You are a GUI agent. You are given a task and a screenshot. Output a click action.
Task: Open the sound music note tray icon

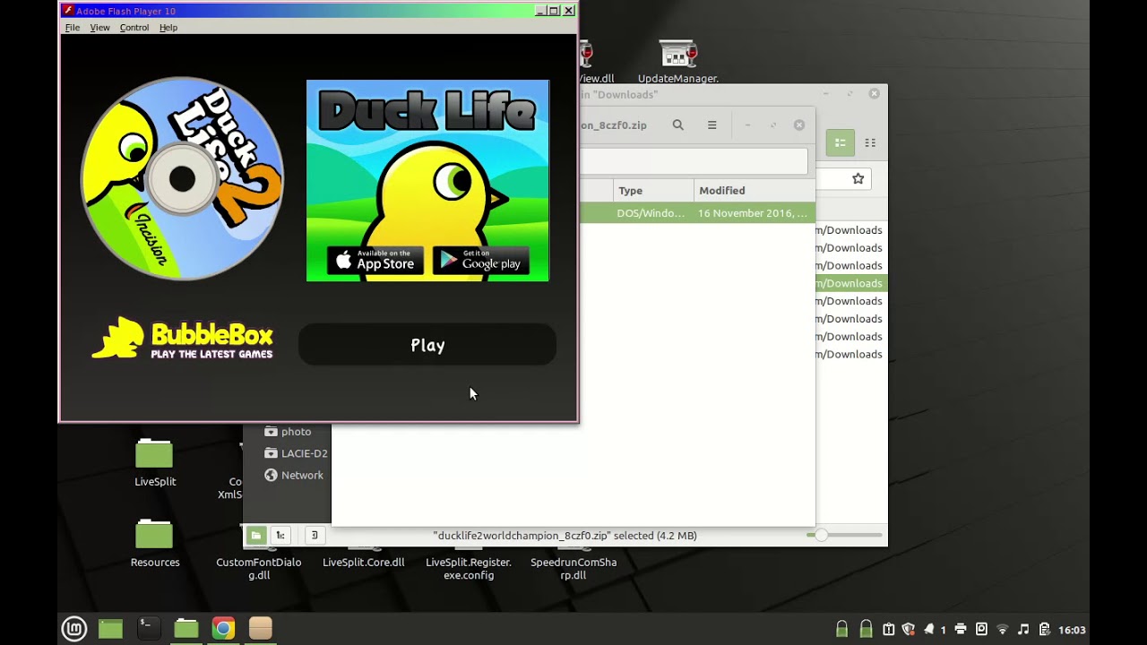click(1023, 629)
